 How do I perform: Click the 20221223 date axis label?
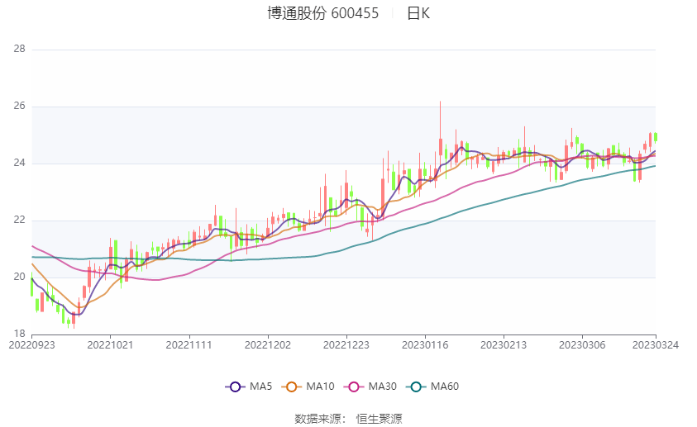[346, 345]
